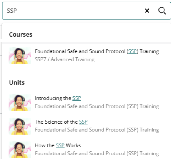The image size is (174, 159).
Task: Open Foundational Safe and Sound Protocol Training course
Action: coord(97,51)
